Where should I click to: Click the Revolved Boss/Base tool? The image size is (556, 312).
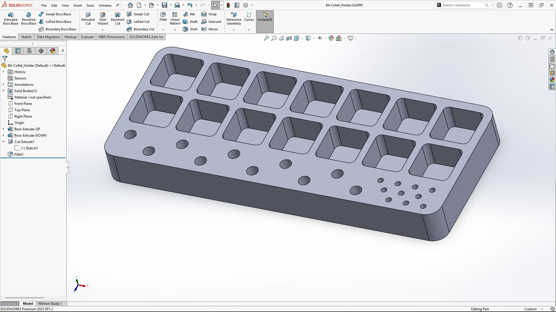28,18
